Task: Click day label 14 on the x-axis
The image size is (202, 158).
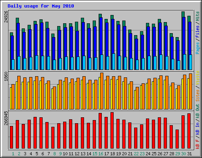Action: point(89,154)
